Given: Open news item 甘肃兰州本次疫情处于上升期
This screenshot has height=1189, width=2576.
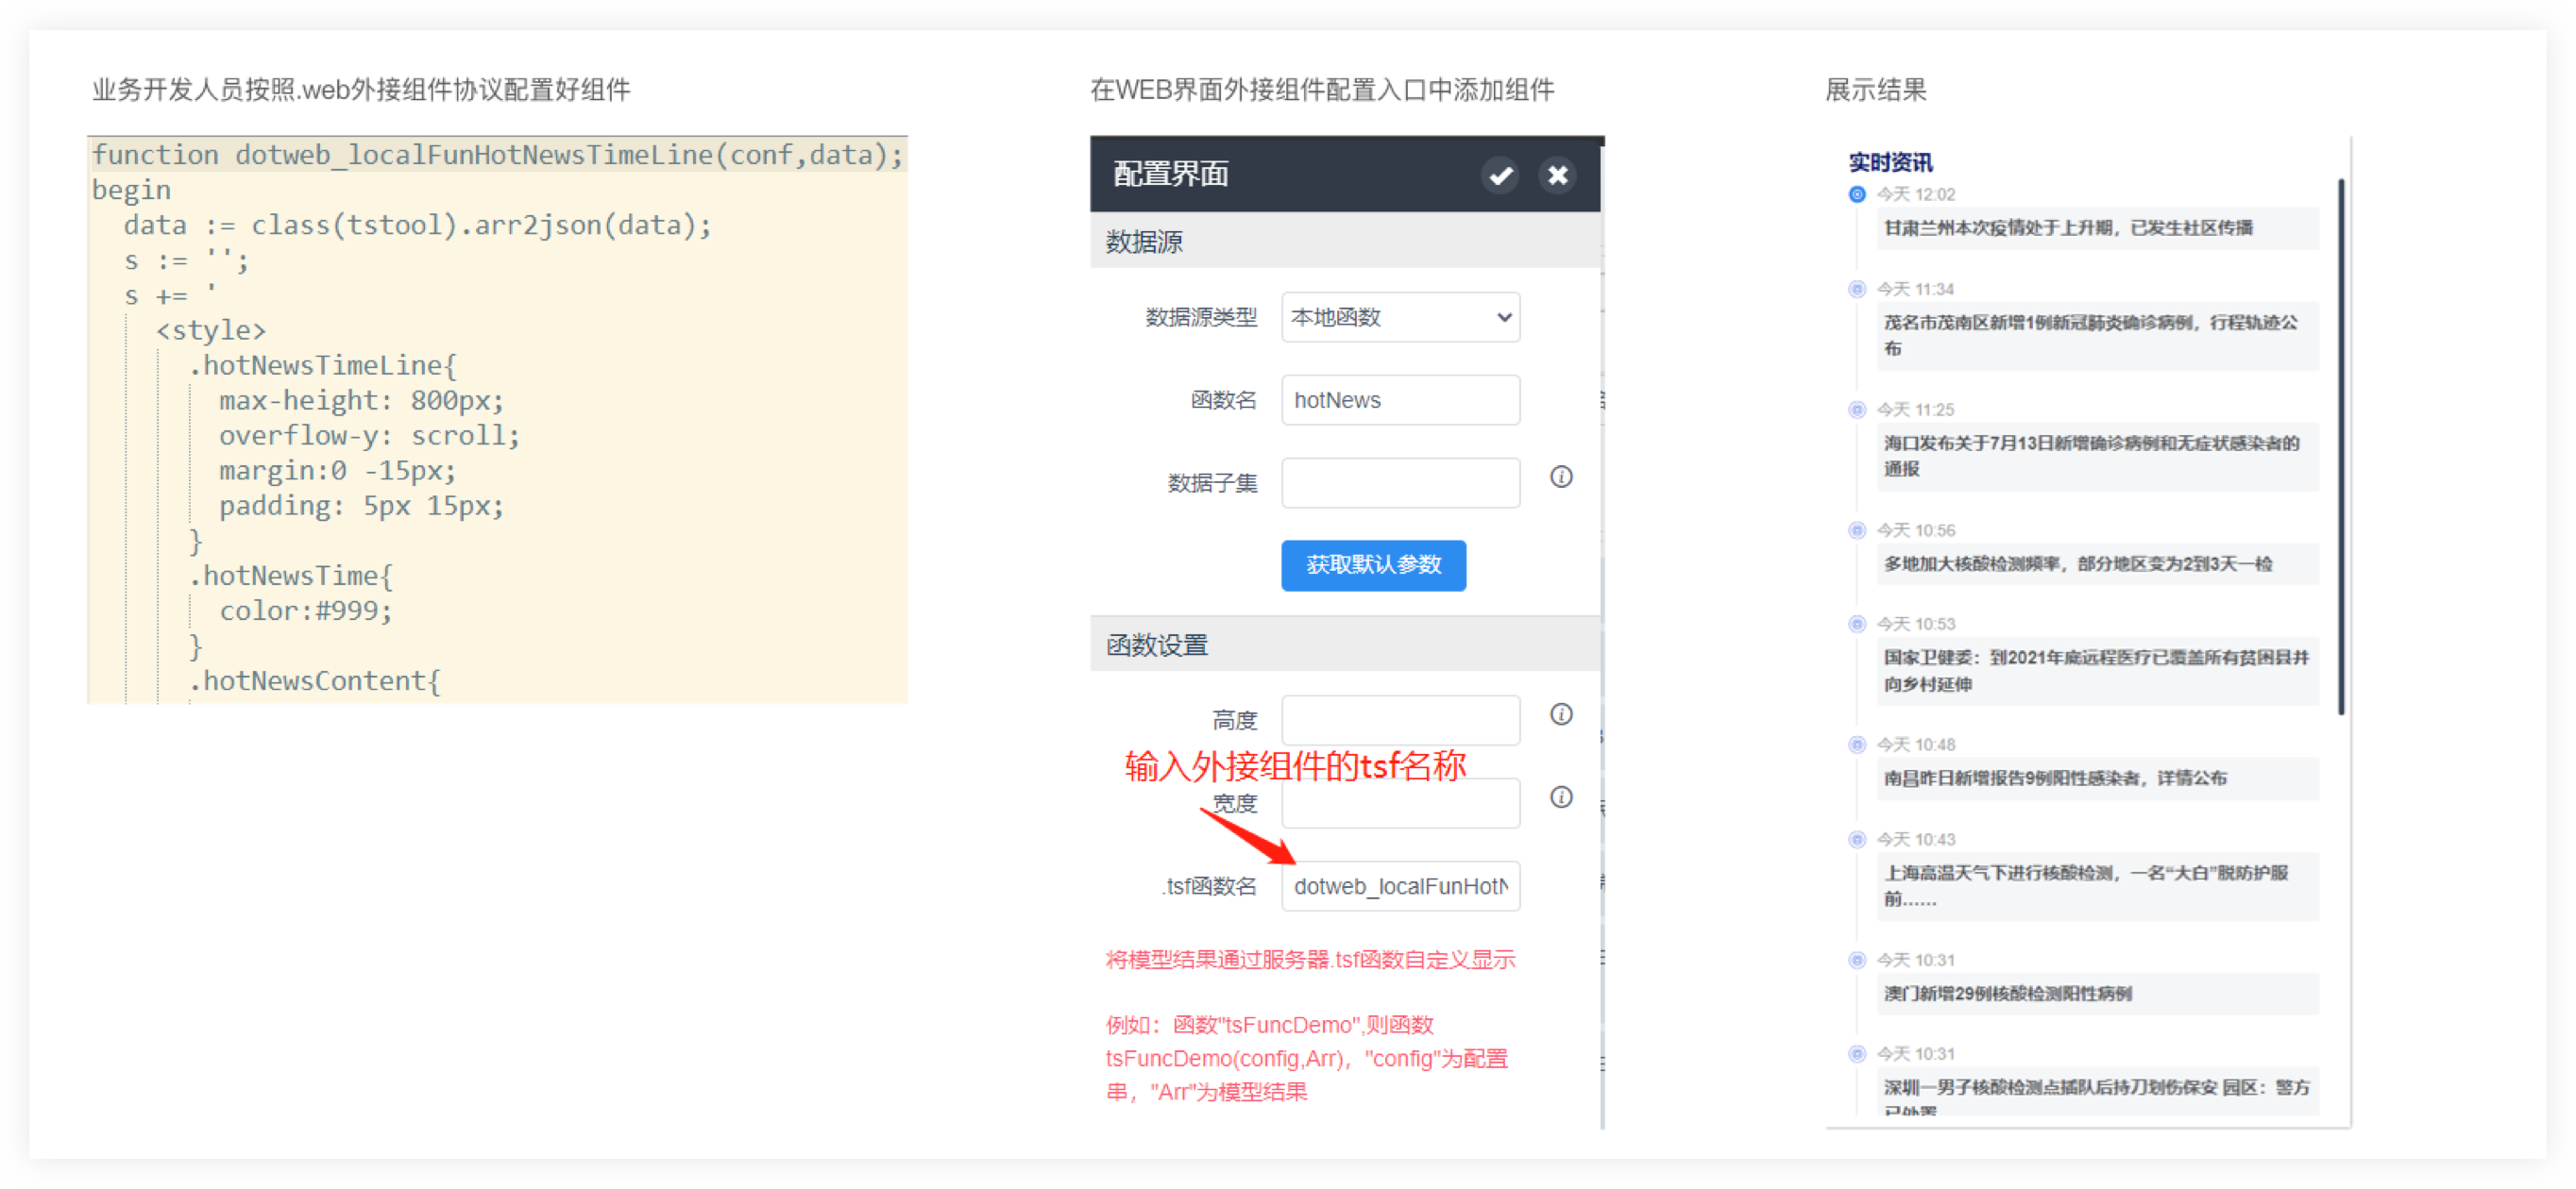Looking at the screenshot, I should 2068,228.
